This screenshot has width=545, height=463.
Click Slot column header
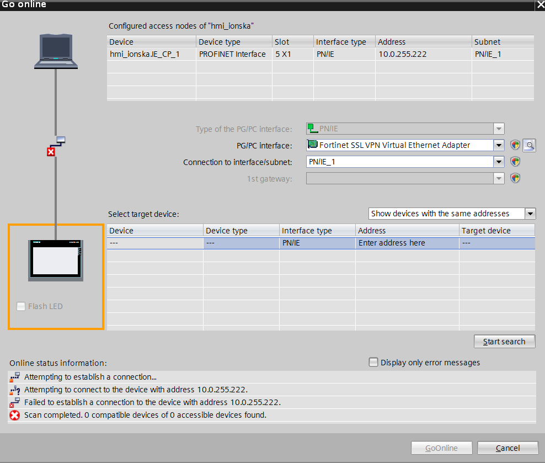pos(293,42)
